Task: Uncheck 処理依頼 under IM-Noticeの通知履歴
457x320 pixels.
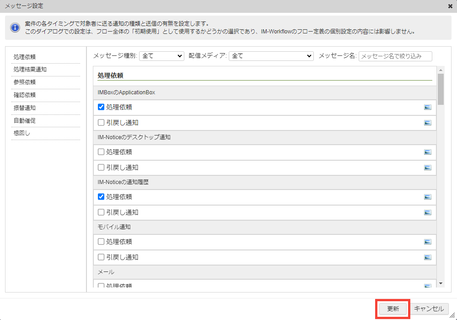Action: [x=101, y=196]
